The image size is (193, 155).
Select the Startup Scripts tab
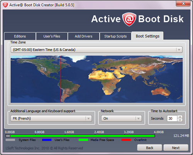click(115, 36)
